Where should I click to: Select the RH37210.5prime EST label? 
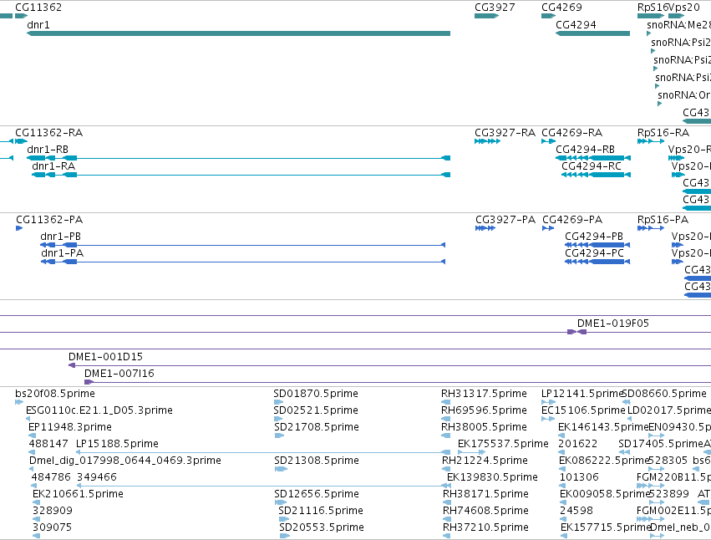coord(485,527)
